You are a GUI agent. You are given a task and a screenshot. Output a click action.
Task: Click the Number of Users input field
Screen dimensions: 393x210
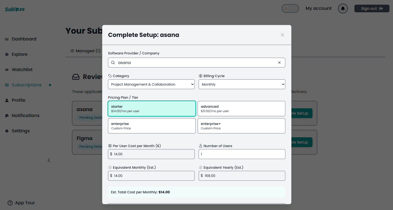point(242,154)
